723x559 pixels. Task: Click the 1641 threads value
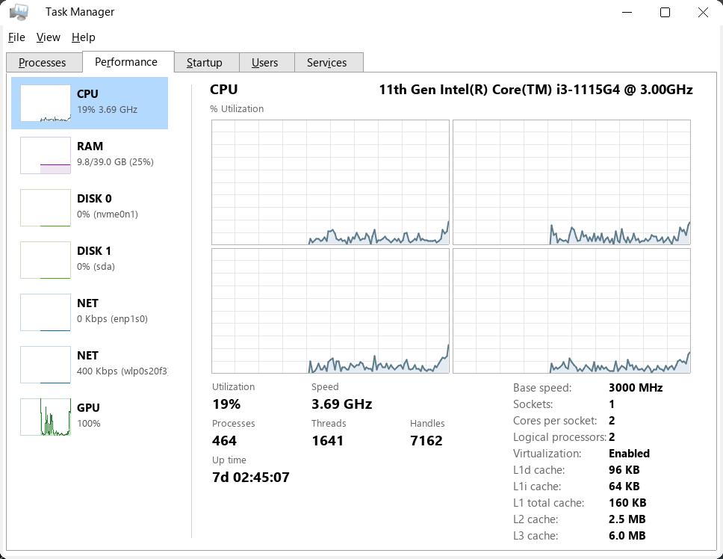pyautogui.click(x=327, y=440)
